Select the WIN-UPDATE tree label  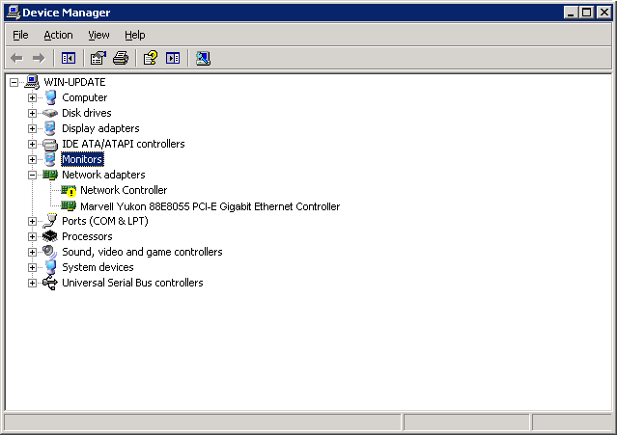point(74,82)
